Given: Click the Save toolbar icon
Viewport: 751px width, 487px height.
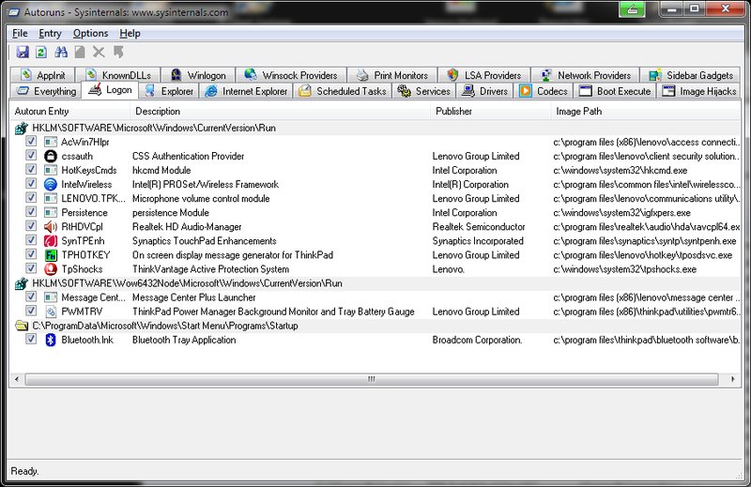Looking at the screenshot, I should tap(23, 52).
